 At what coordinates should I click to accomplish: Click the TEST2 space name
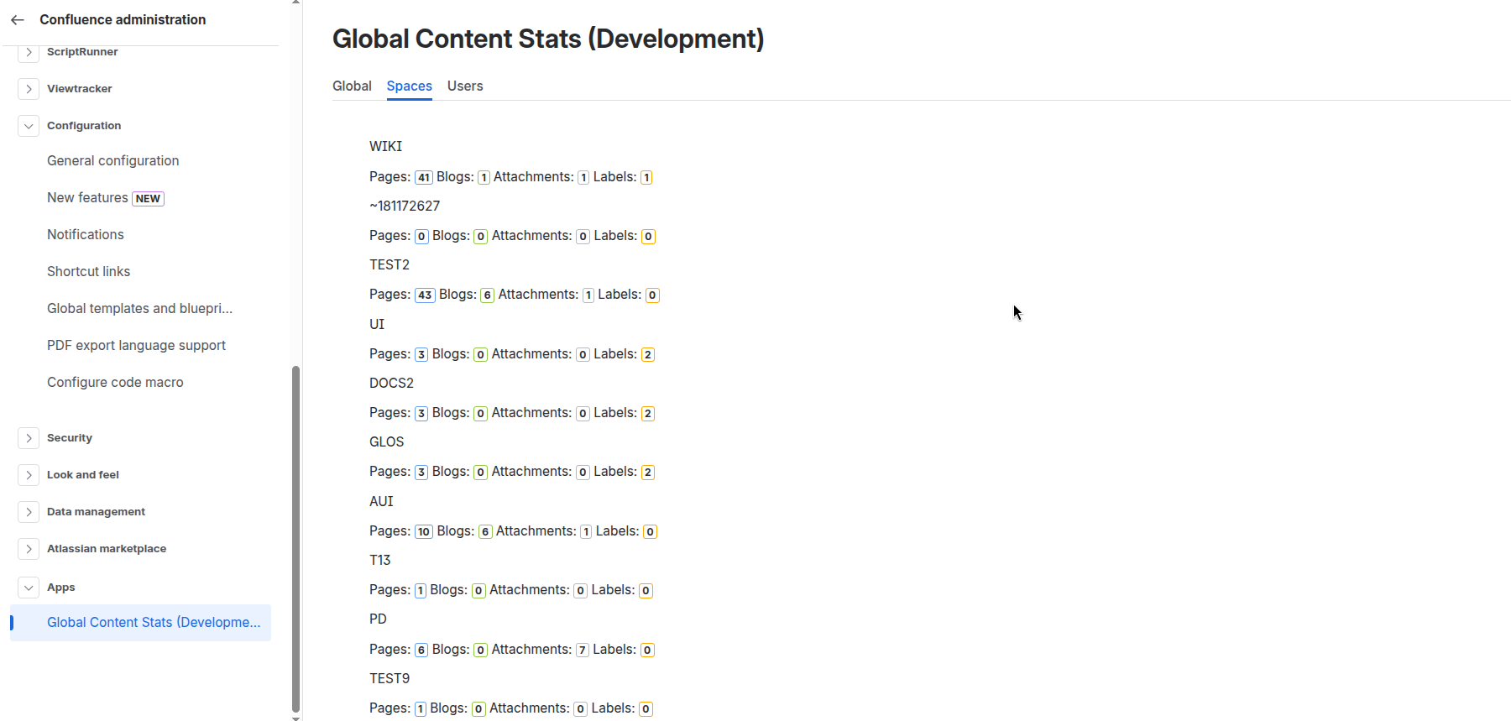pyautogui.click(x=390, y=265)
